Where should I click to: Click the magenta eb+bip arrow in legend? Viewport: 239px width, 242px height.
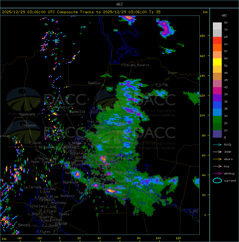click(217, 174)
